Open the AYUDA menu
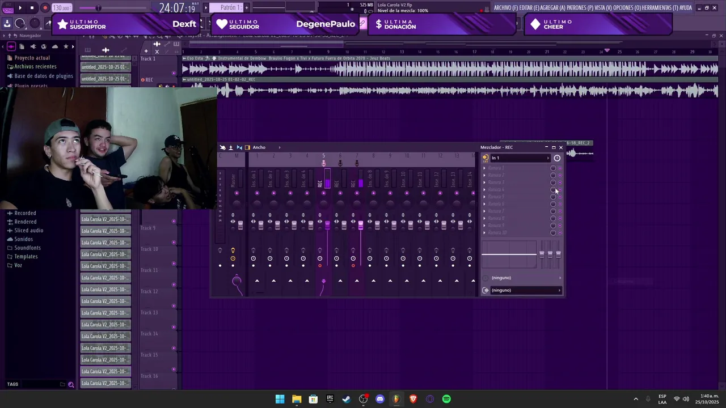Viewport: 726px width, 408px height. point(685,8)
